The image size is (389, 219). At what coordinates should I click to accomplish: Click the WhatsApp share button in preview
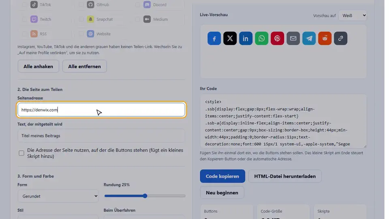point(261,38)
